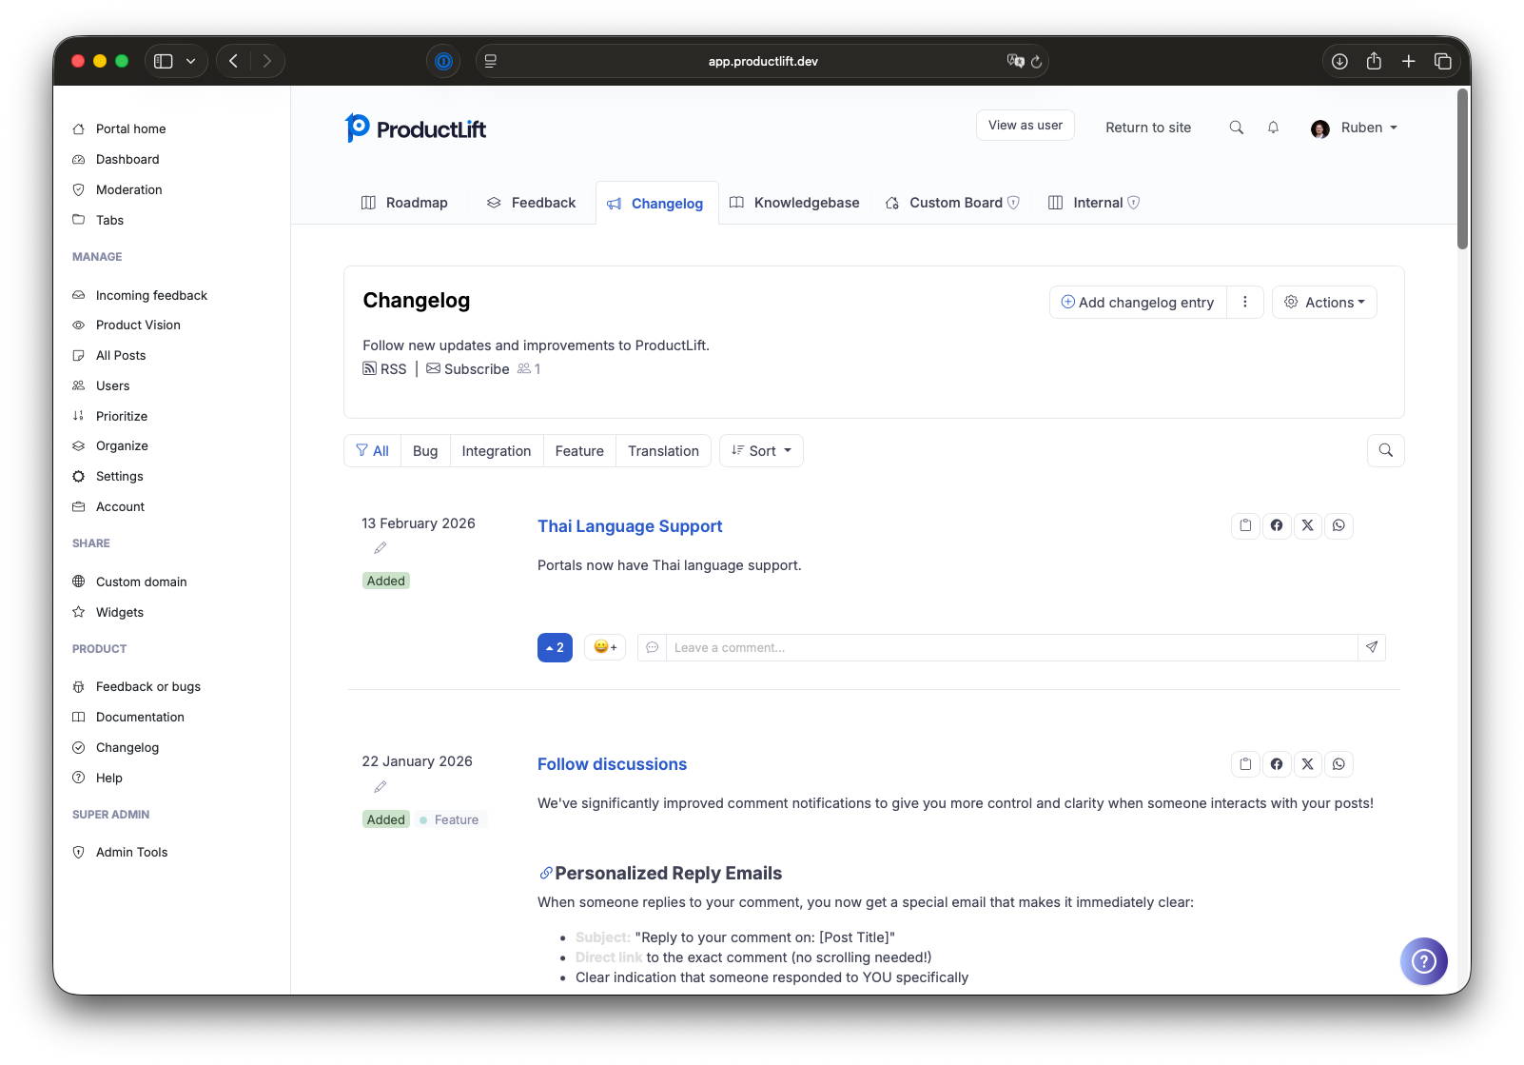
Task: Filter changelog by Bug
Action: [x=425, y=451]
